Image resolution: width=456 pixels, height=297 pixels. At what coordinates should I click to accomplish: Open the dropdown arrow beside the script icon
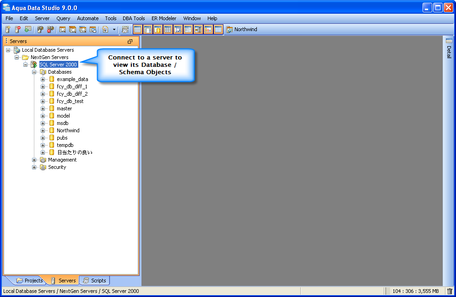click(x=114, y=29)
